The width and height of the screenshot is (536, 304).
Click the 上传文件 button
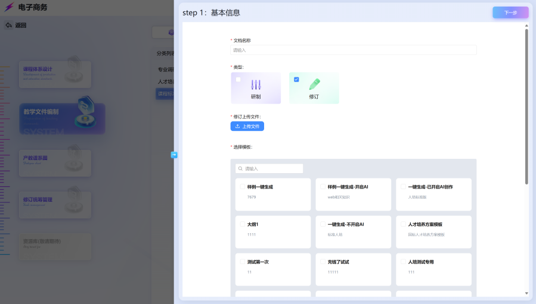[247, 126]
